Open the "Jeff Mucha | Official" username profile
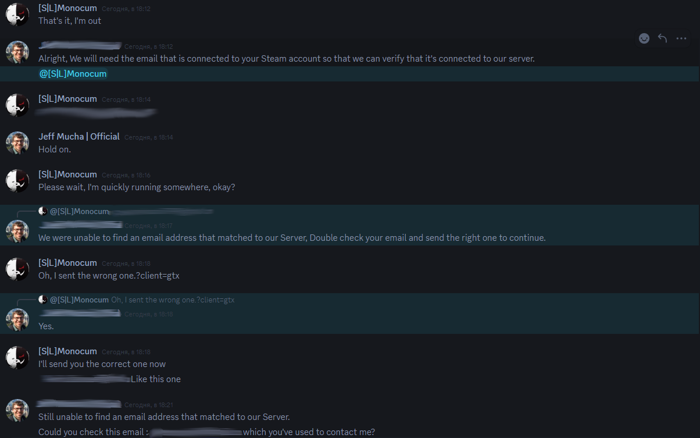The image size is (700, 438). 79,137
